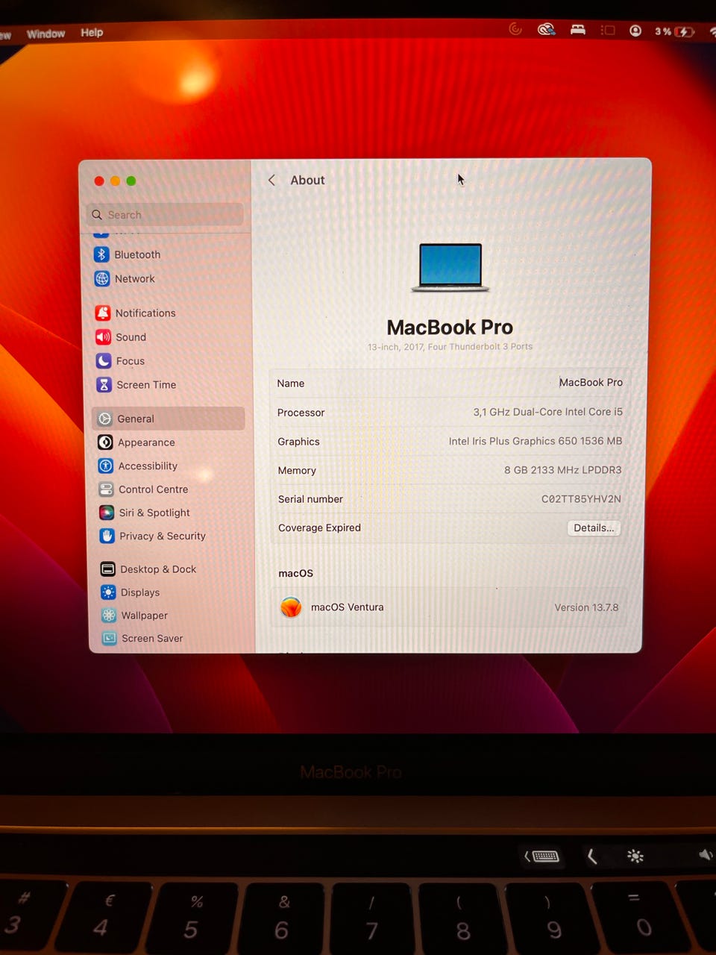Image resolution: width=716 pixels, height=955 pixels.
Task: Open the Displays sun icon
Action: (108, 592)
